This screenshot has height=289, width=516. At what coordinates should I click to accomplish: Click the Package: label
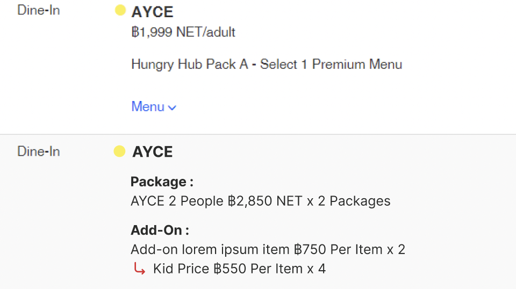tap(162, 182)
